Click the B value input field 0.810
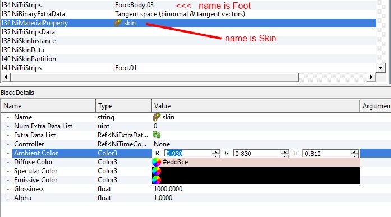Viewport: 391px width, 217px height. tap(326, 154)
